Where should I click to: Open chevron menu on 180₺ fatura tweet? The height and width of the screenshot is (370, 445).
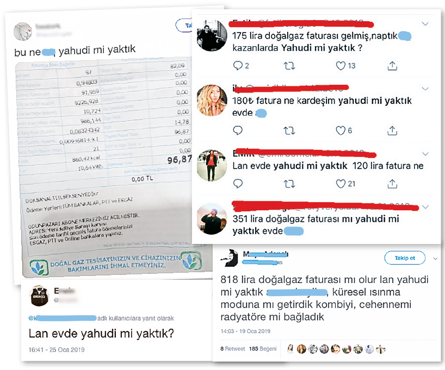tap(425, 89)
